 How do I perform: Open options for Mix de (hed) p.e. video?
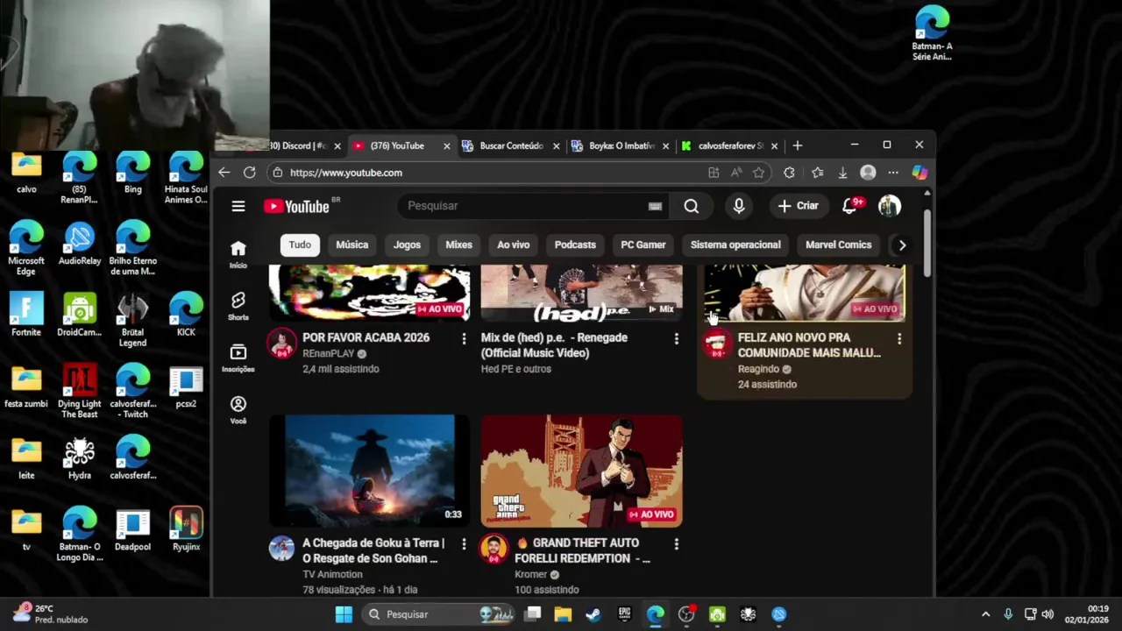pyautogui.click(x=676, y=338)
